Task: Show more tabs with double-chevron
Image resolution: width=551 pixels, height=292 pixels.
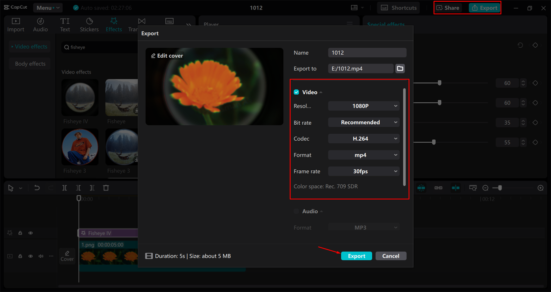Action: pos(189,25)
